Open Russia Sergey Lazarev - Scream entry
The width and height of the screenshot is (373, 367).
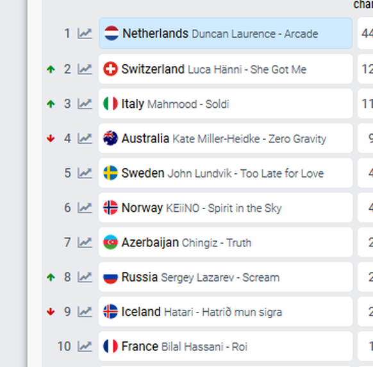[x=226, y=277]
